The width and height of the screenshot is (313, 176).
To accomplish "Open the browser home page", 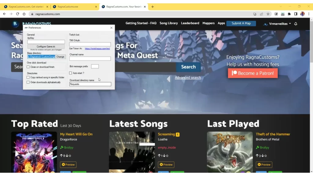I will (24, 14).
